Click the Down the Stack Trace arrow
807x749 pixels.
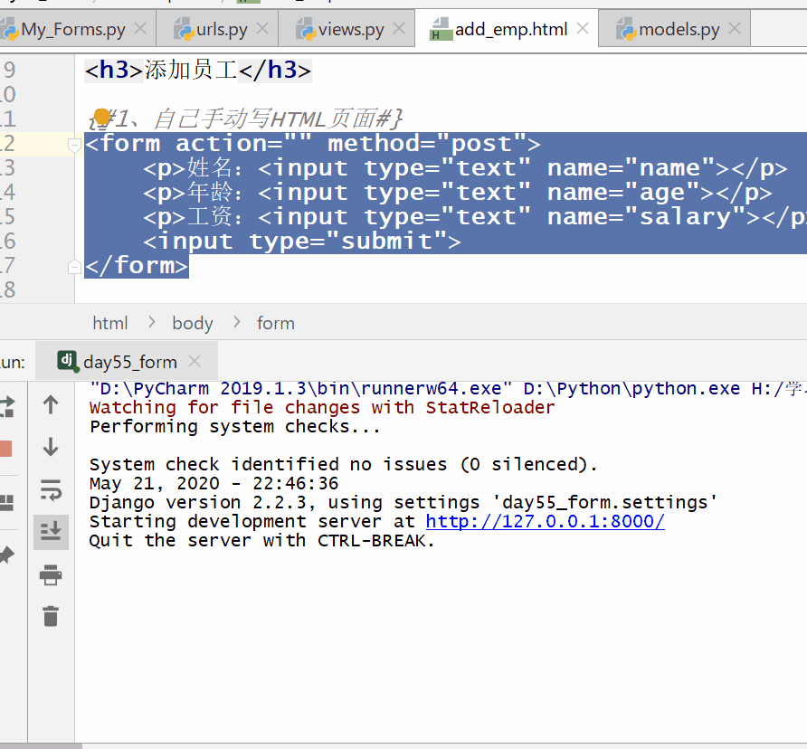[51, 447]
